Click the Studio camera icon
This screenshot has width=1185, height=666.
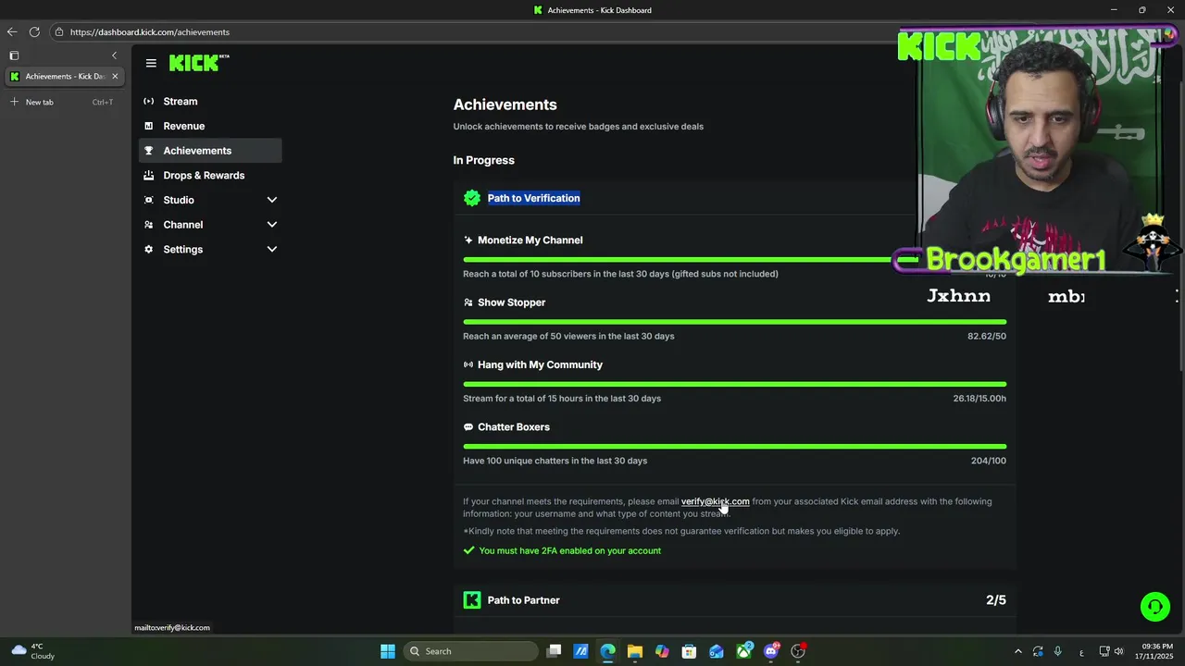(x=149, y=200)
